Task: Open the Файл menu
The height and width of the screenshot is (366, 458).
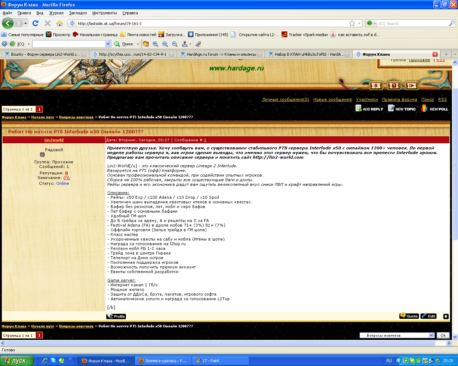Action: pos(7,13)
